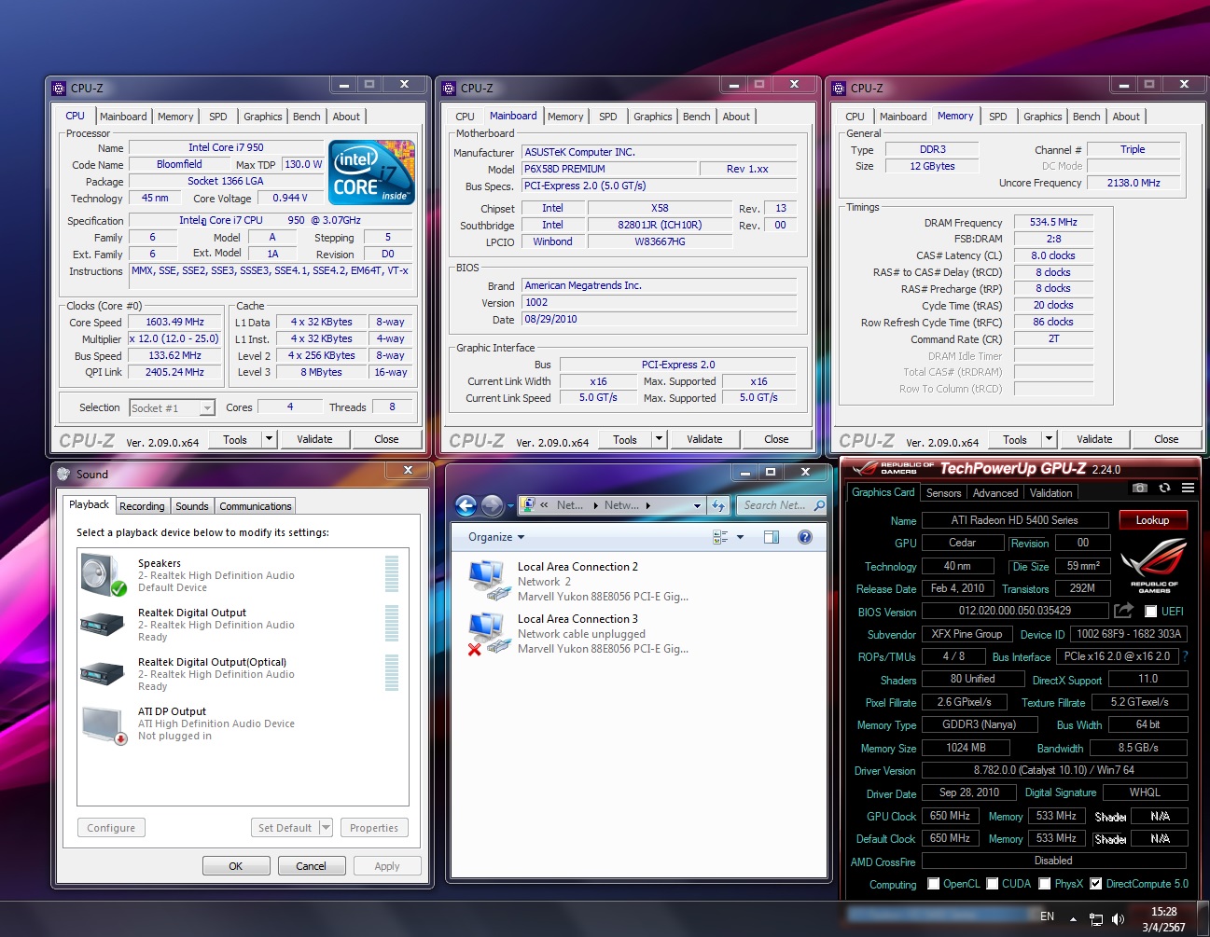Open the recent pages arrow next to the forward button

pyautogui.click(x=510, y=506)
